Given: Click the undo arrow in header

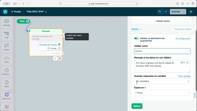Looking at the screenshot, I should click(160, 12).
